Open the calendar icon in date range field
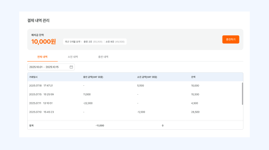Screen dimensions: 269x150 point(71,67)
